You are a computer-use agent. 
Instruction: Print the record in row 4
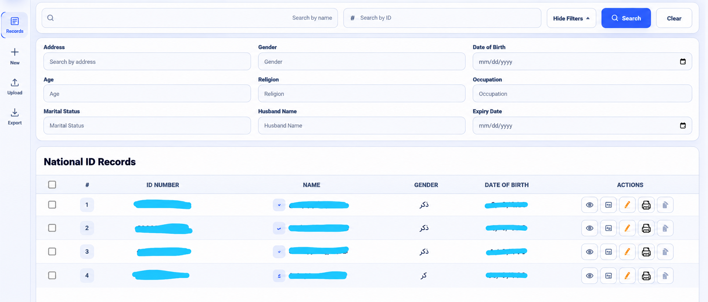click(x=646, y=275)
